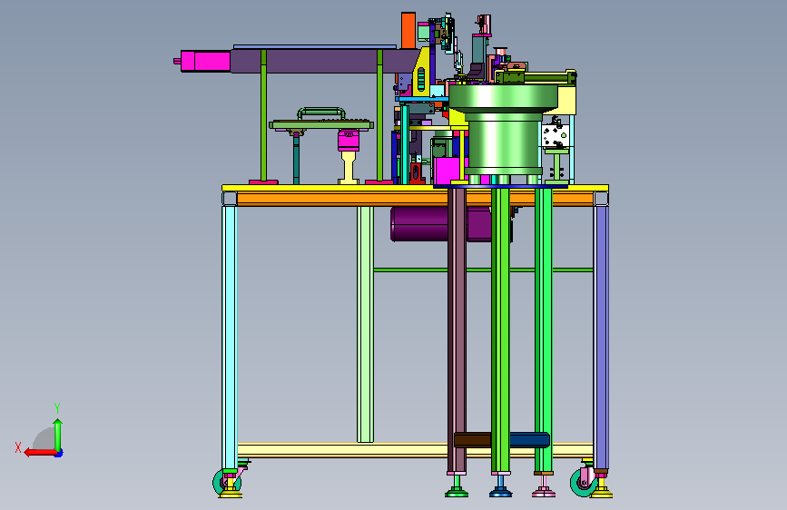Select the dark blue bracket at the column bottom
Screen dimensions: 787x510
[529, 440]
